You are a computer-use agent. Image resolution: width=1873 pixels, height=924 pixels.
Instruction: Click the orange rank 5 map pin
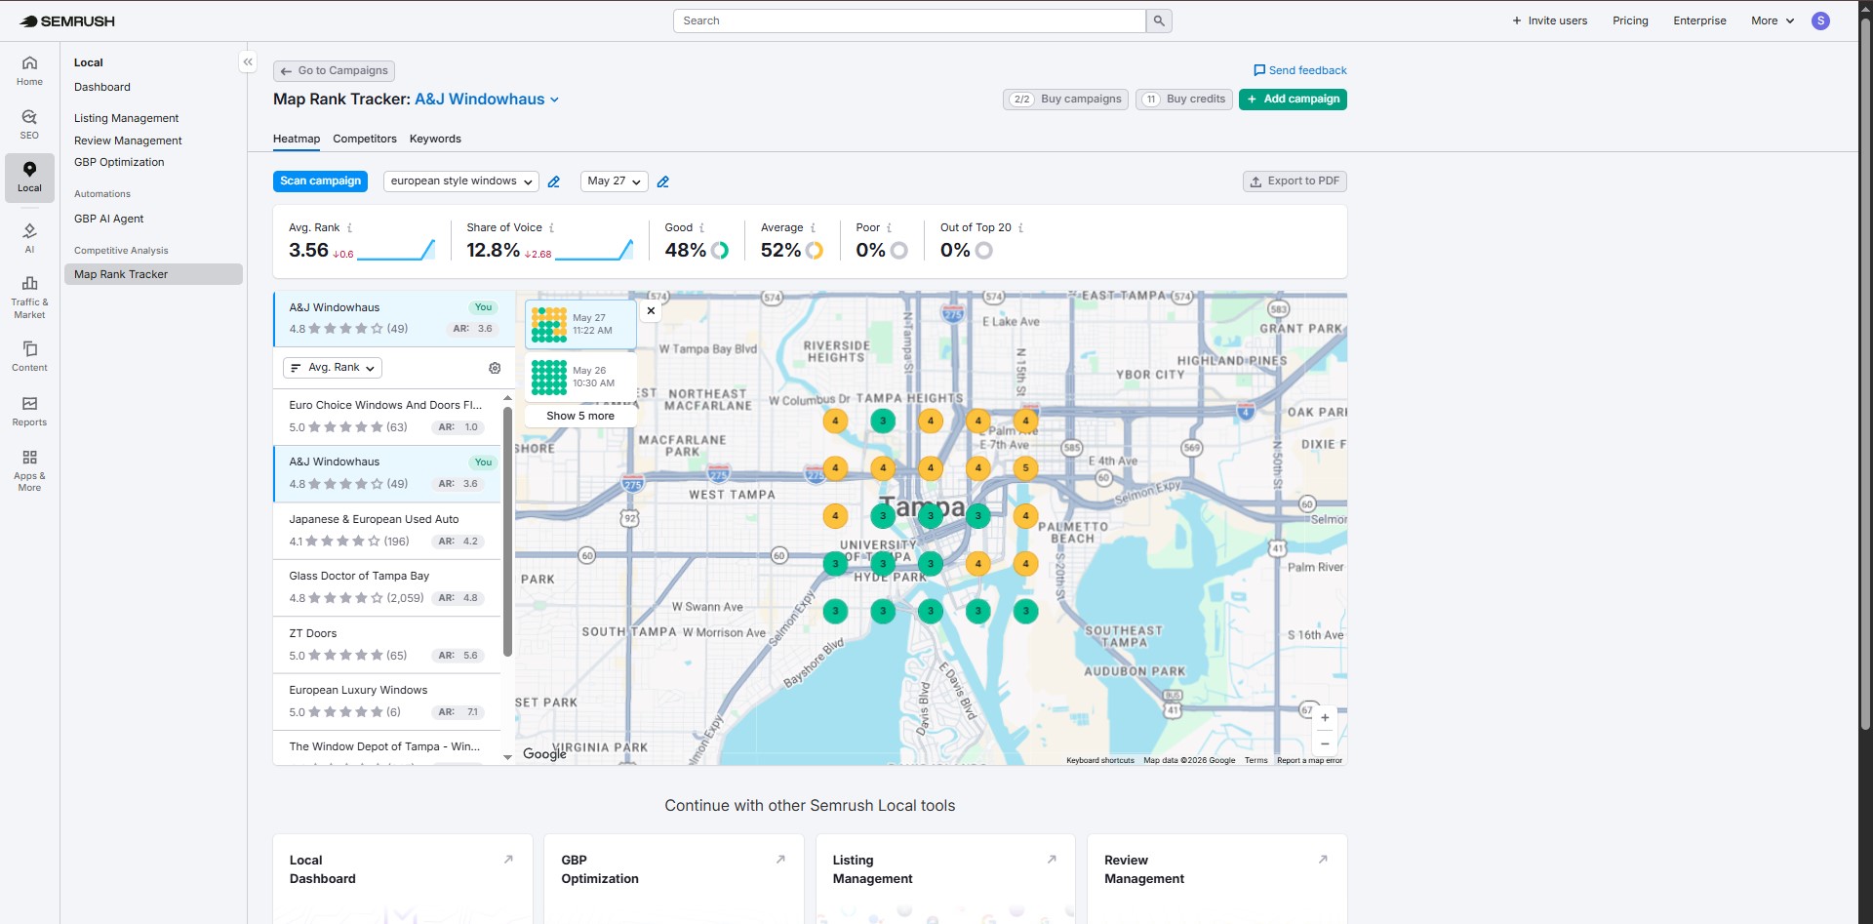tap(1025, 468)
